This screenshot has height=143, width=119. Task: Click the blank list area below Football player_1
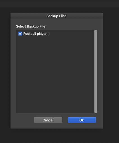click(x=55, y=73)
